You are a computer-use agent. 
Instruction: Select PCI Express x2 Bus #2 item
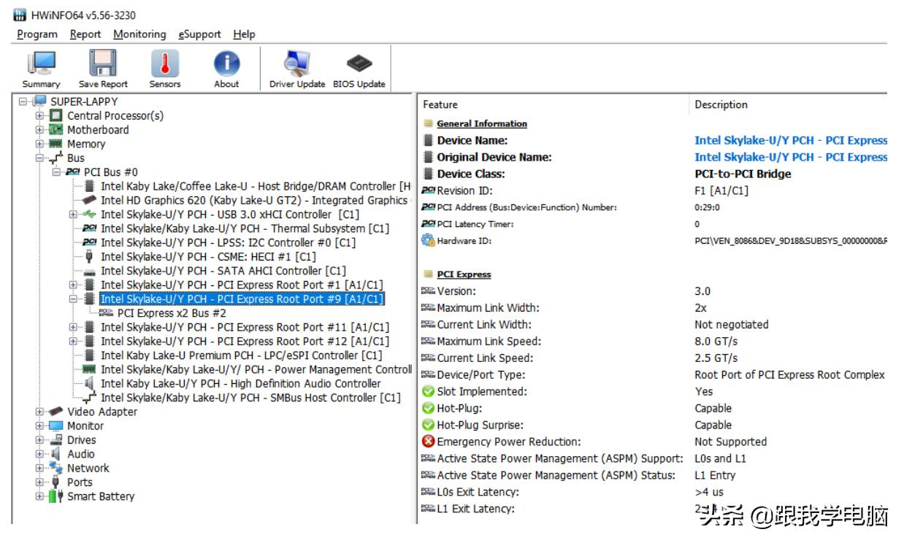[x=172, y=313]
